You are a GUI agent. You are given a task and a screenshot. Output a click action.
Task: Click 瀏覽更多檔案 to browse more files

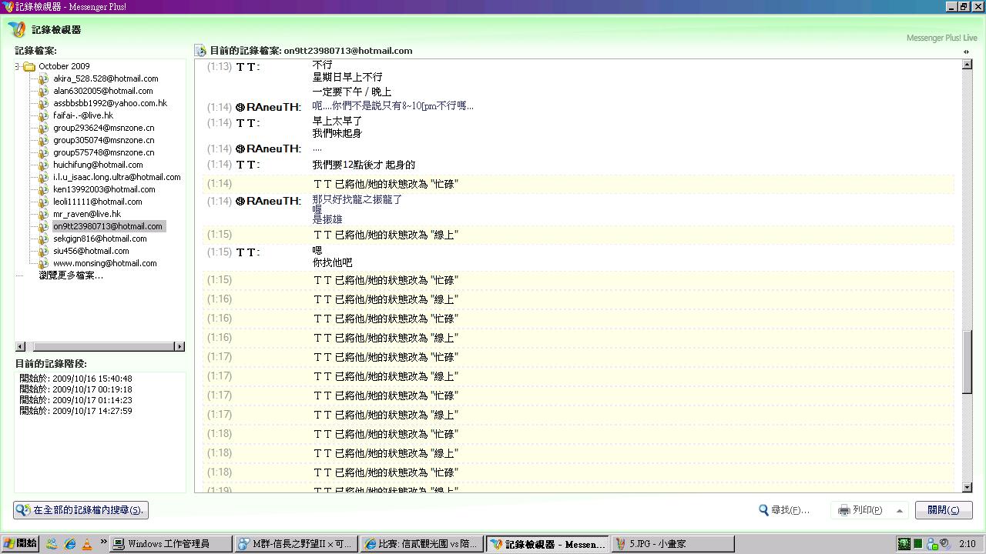[x=71, y=275]
